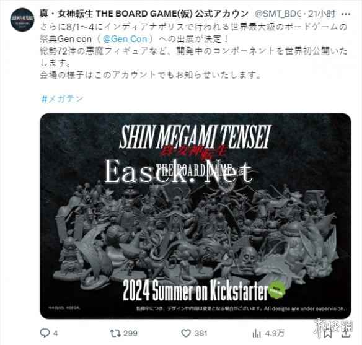Click the 真・女神転生 THE BOARD GAME display name
Viewport: 362px width, 345px height.
(x=144, y=14)
